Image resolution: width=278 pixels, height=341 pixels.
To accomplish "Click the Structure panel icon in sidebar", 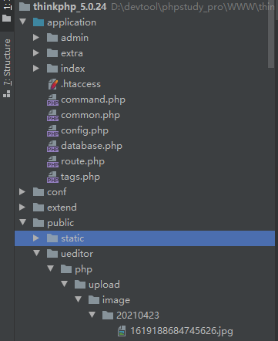I will tap(7, 94).
